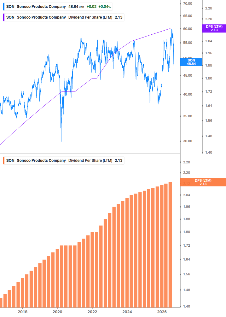
Task: Click the 1.40 label on the lower chart axis
Action: (x=187, y=306)
